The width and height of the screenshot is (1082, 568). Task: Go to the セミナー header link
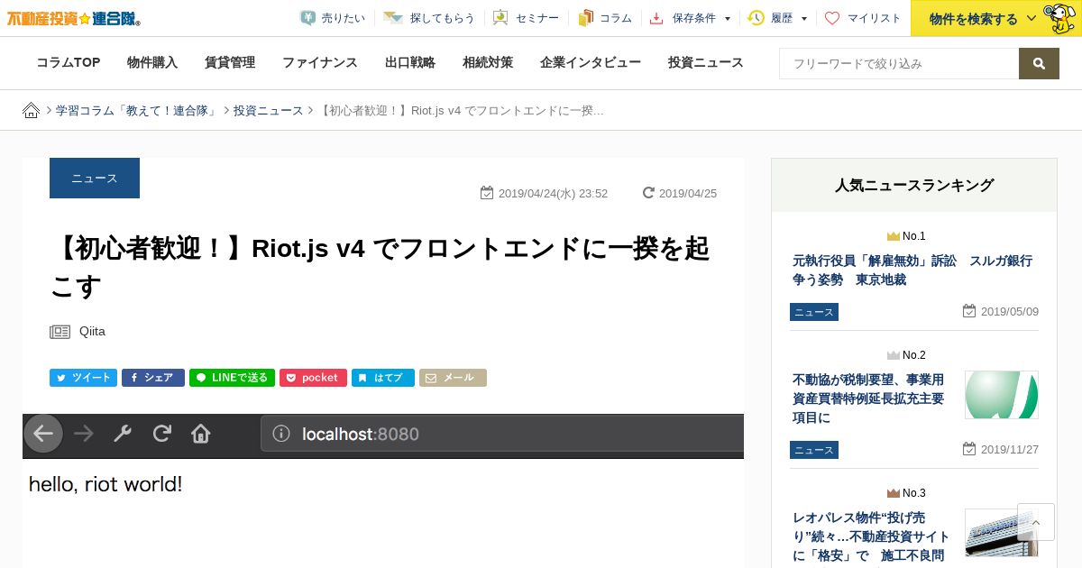coord(526,18)
